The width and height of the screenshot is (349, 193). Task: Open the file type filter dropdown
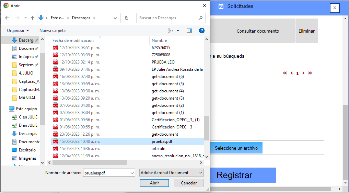click(x=172, y=173)
